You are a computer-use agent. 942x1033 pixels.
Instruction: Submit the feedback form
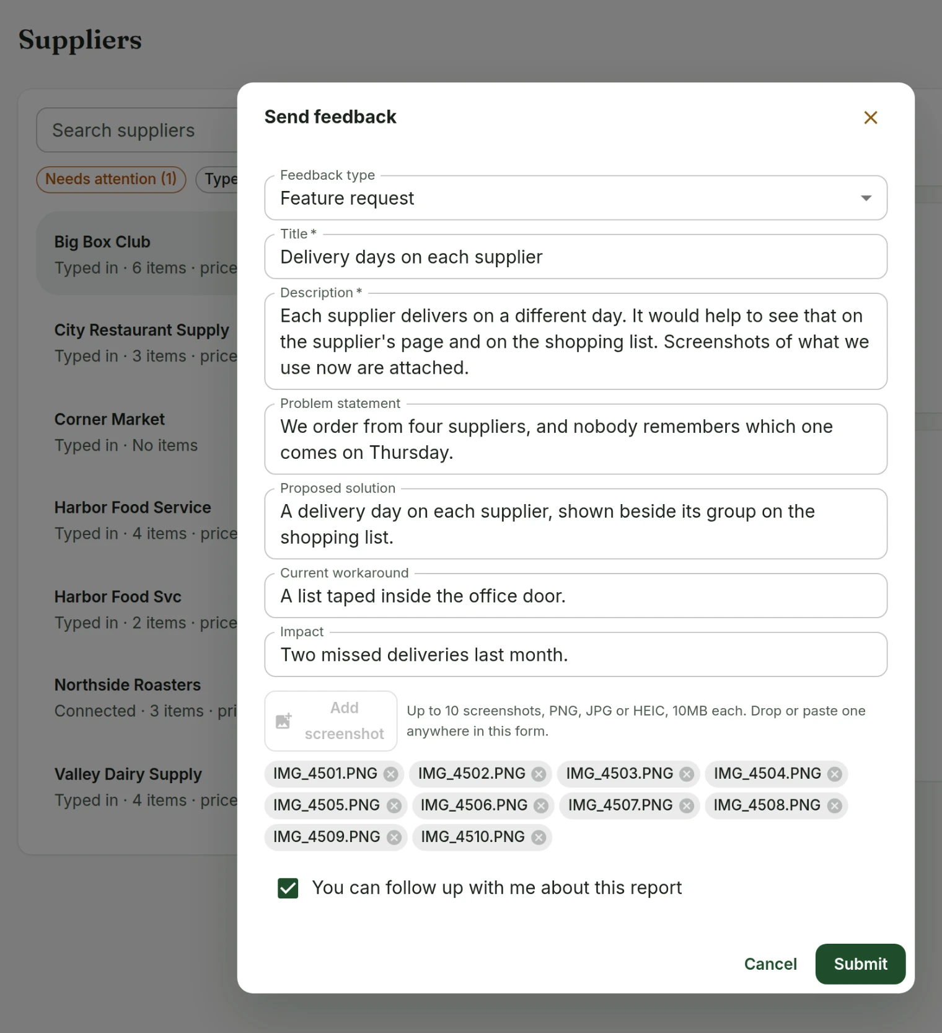click(860, 964)
